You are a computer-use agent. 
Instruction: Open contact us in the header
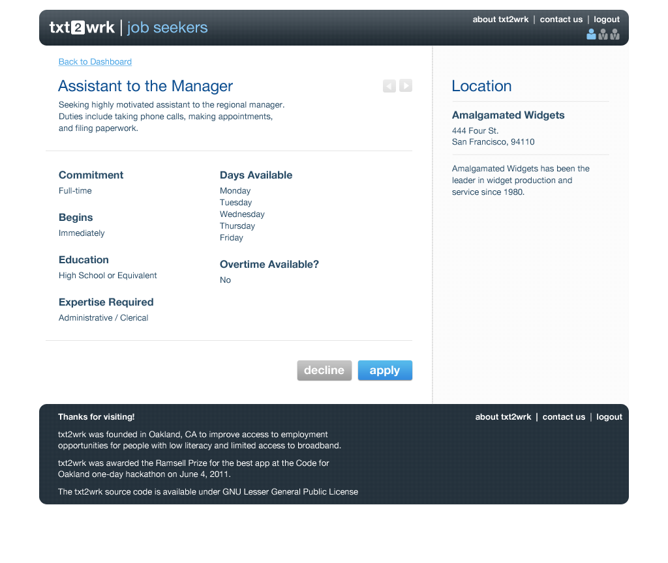point(561,19)
